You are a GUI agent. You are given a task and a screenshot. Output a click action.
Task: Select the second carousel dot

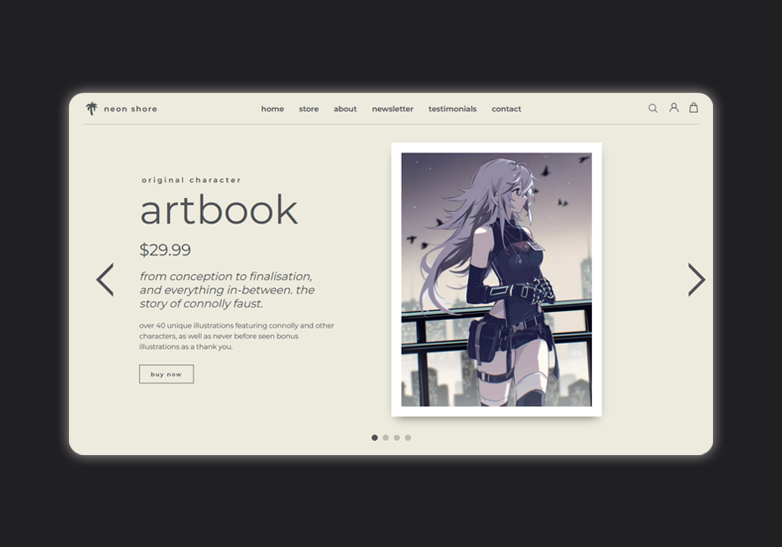386,437
